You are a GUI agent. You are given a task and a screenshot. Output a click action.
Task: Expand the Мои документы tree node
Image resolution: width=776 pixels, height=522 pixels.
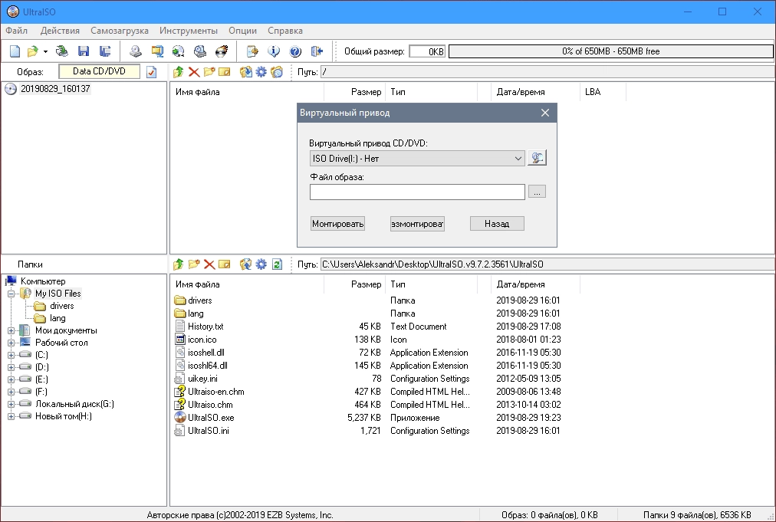pyautogui.click(x=11, y=330)
